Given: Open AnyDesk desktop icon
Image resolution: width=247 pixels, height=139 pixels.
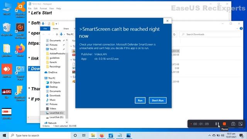Looking at the screenshot, I should [x=7, y=71].
